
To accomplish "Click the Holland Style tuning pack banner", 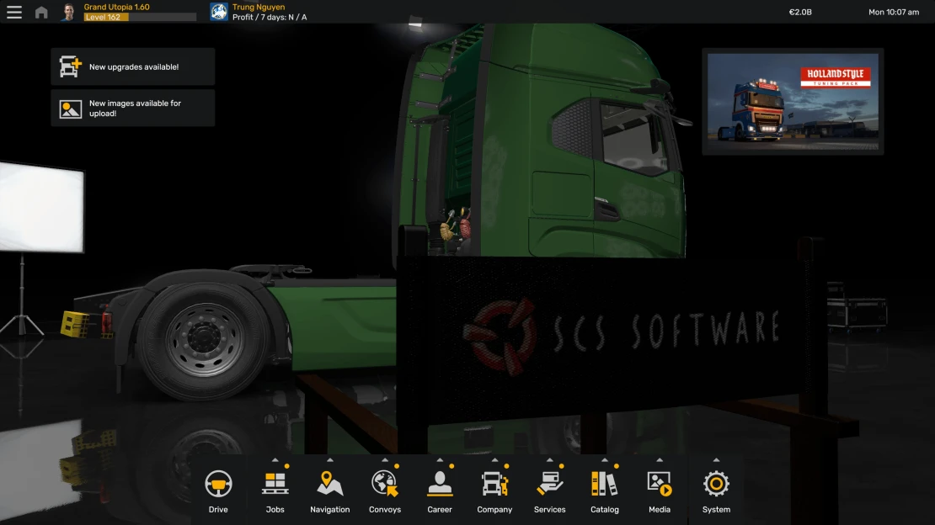I will pyautogui.click(x=793, y=101).
